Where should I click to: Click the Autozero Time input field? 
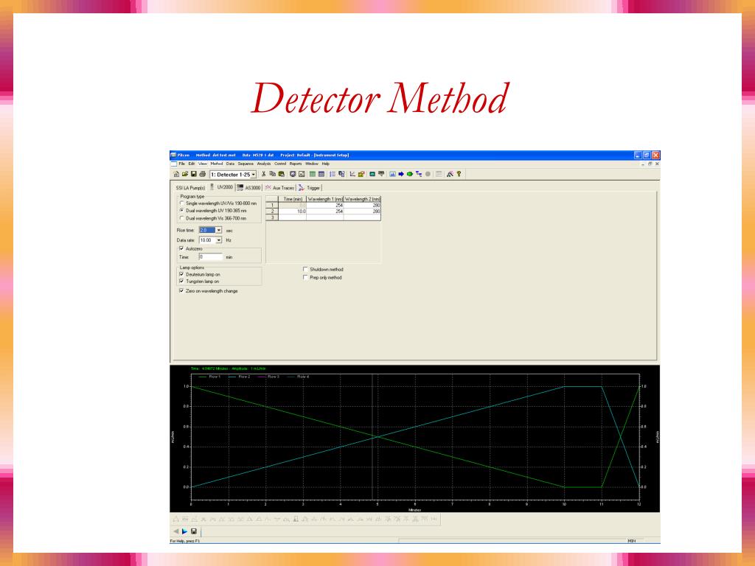[x=210, y=257]
